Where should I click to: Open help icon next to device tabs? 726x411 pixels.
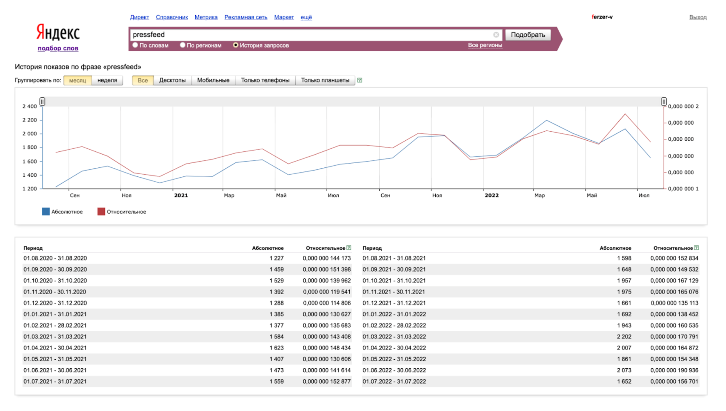pyautogui.click(x=360, y=80)
